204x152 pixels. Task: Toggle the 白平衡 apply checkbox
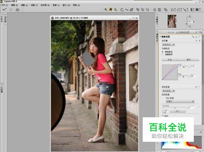[x=200, y=40]
